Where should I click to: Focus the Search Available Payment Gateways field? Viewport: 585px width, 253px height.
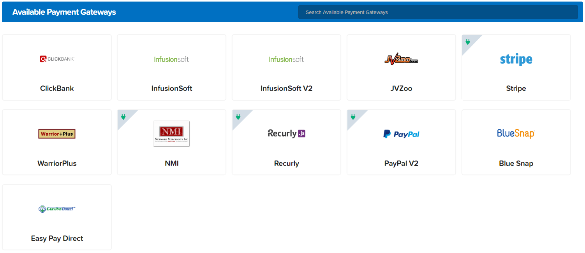pos(438,12)
